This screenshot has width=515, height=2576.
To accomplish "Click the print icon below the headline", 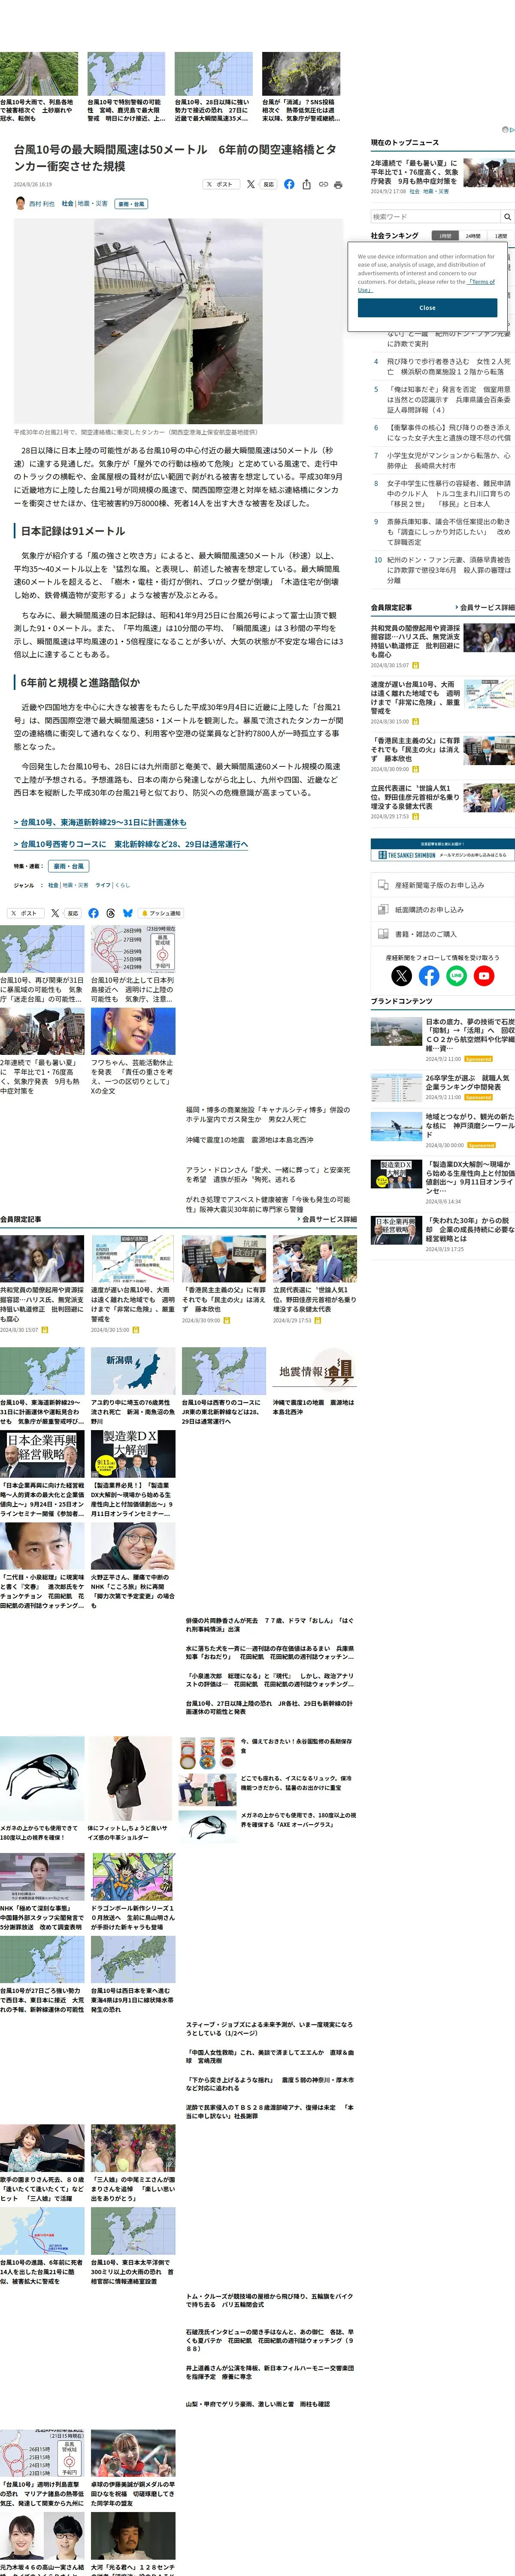I will 338,184.
